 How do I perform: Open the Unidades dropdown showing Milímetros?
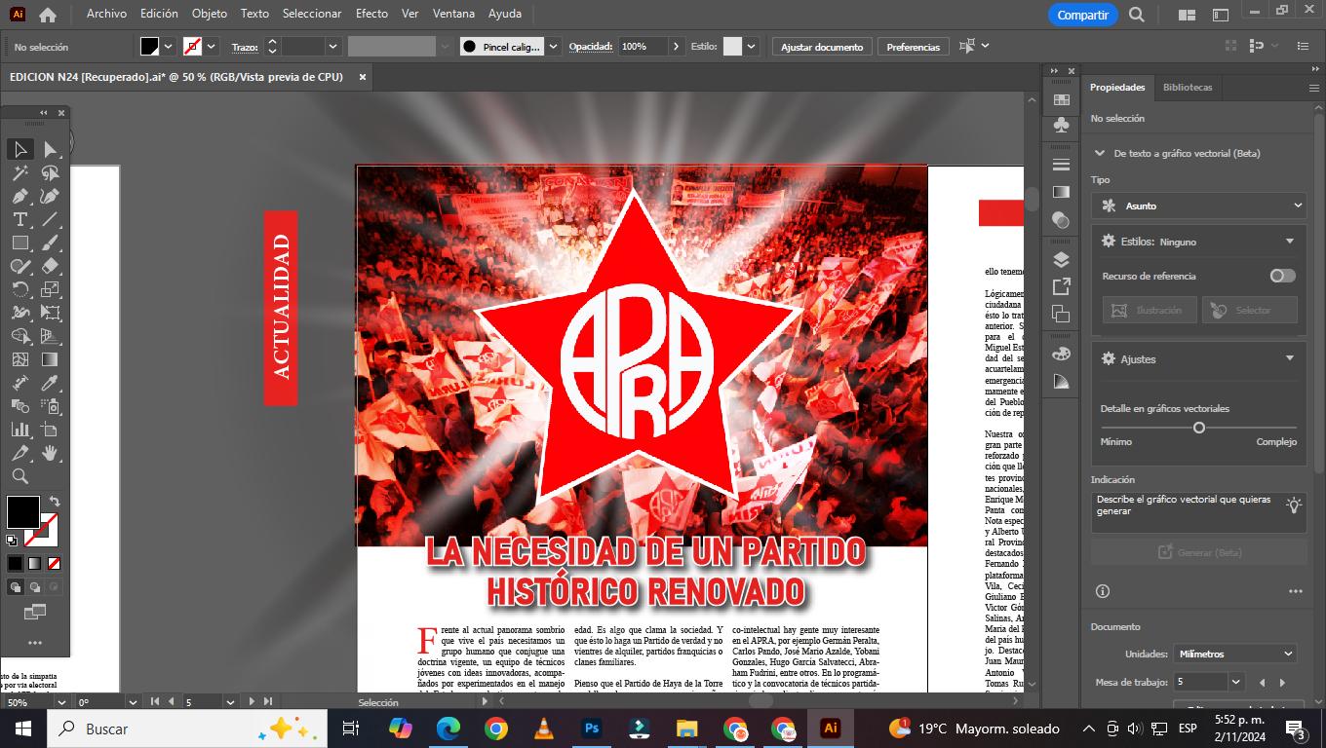coord(1234,654)
